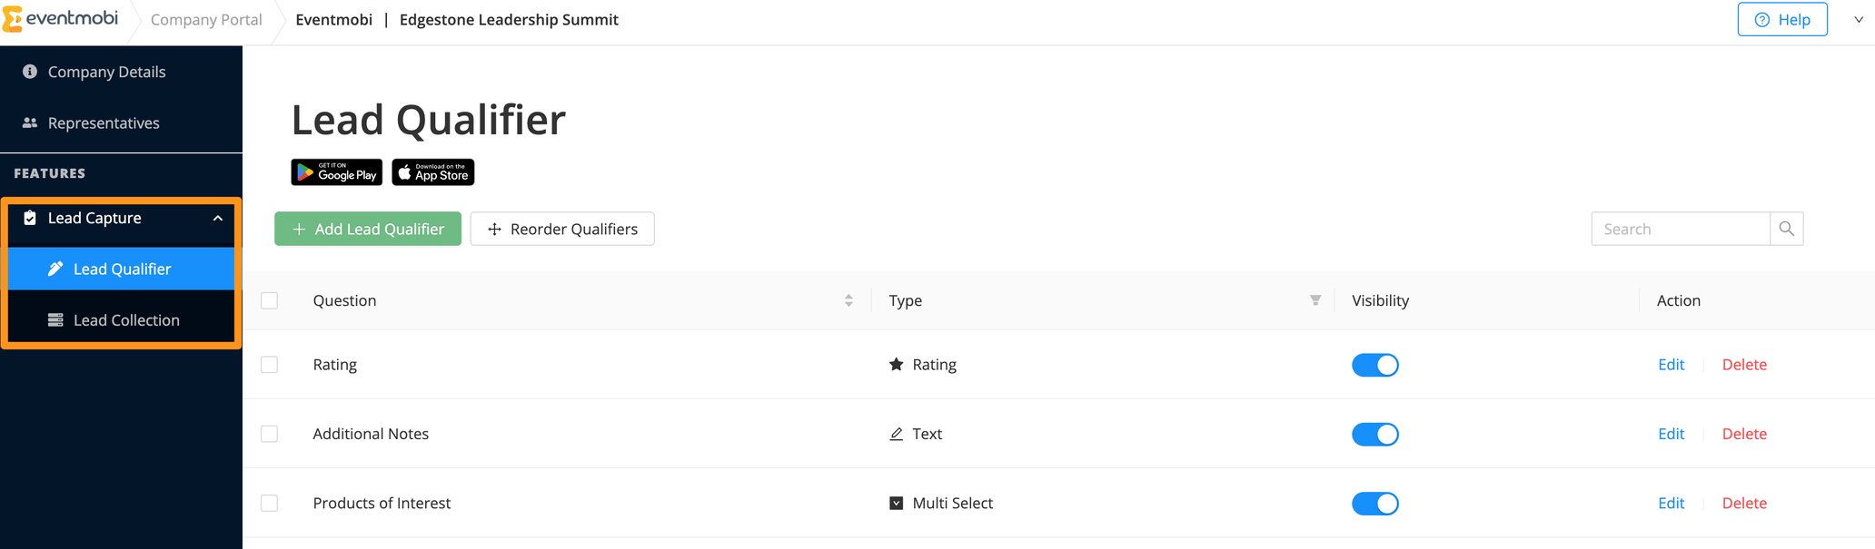
Task: Collapse the Lead Capture section
Action: 216,218
